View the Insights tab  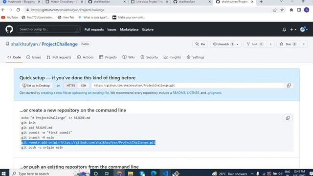[x=172, y=57]
